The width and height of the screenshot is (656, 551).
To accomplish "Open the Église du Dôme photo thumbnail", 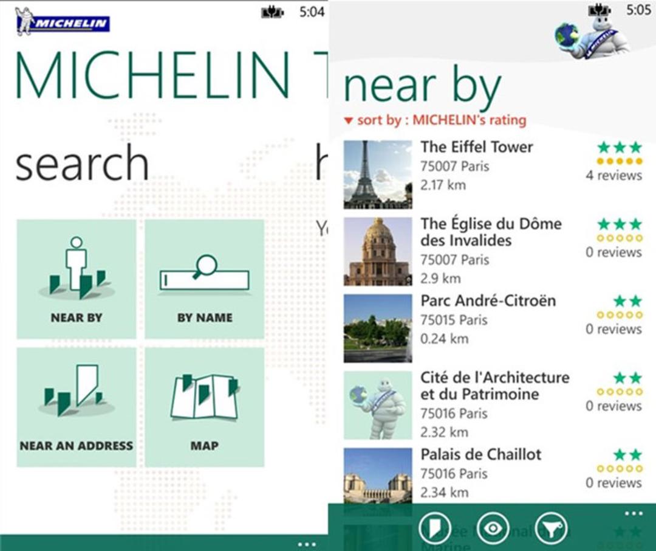I will pyautogui.click(x=378, y=251).
